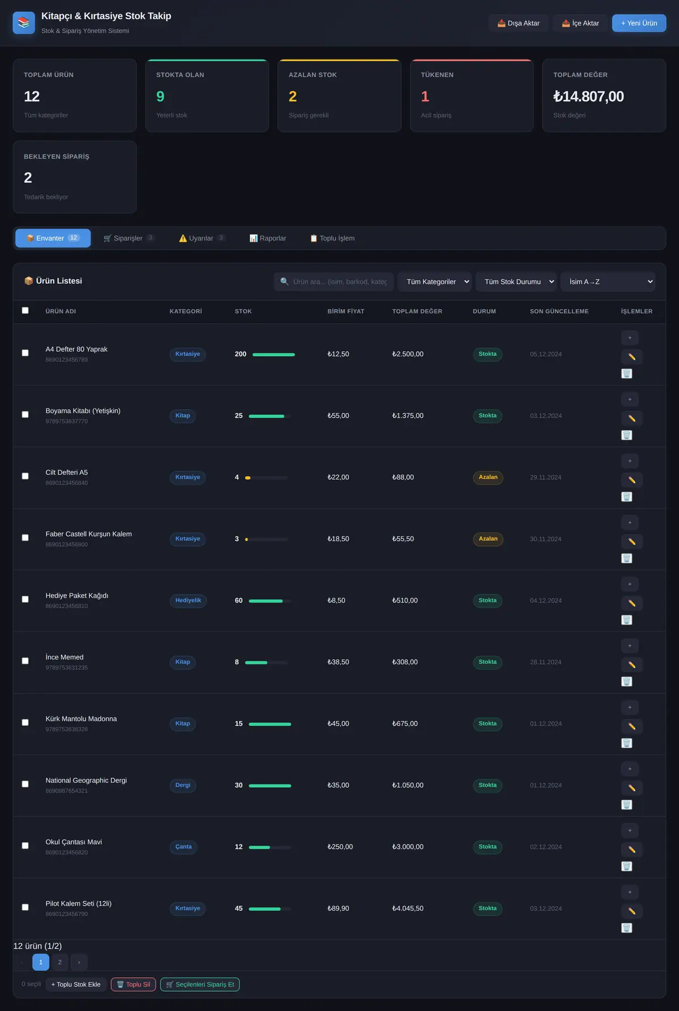The image size is (679, 1011).
Task: Click the pencil icon for Pilot Kalem Seti
Action: point(631,911)
